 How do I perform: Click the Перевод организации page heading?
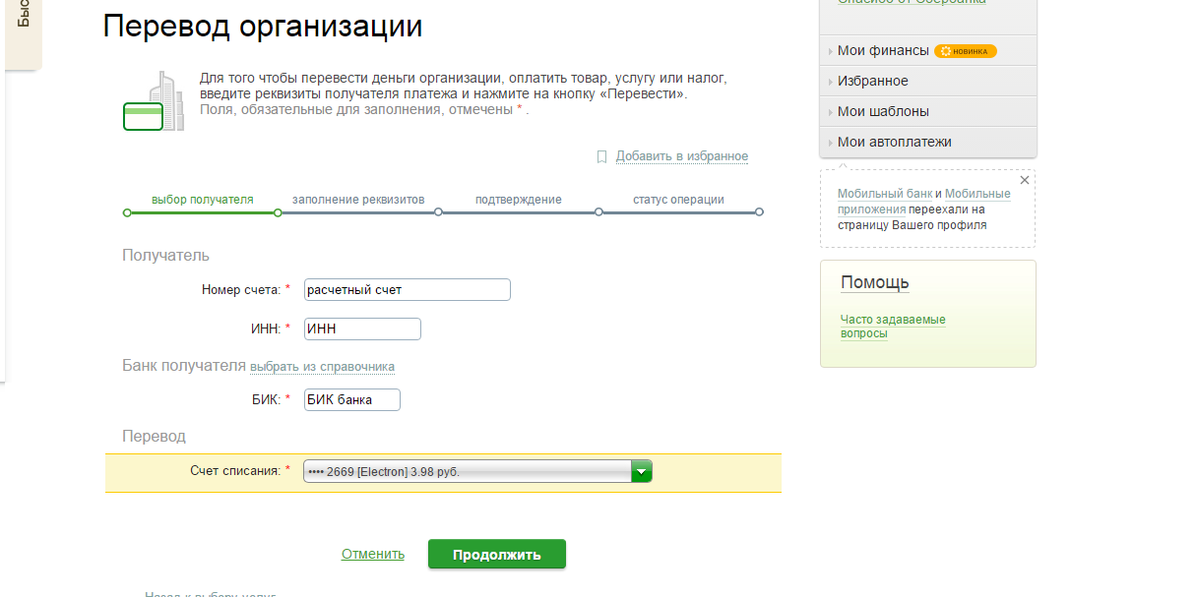click(x=263, y=27)
